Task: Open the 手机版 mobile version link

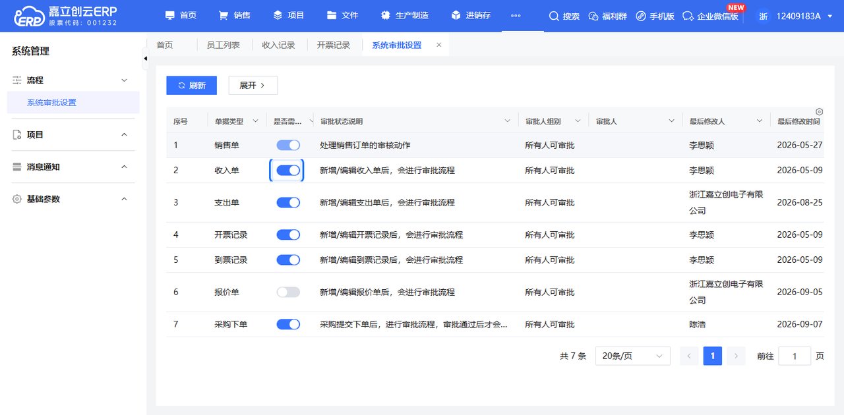Action: point(655,16)
